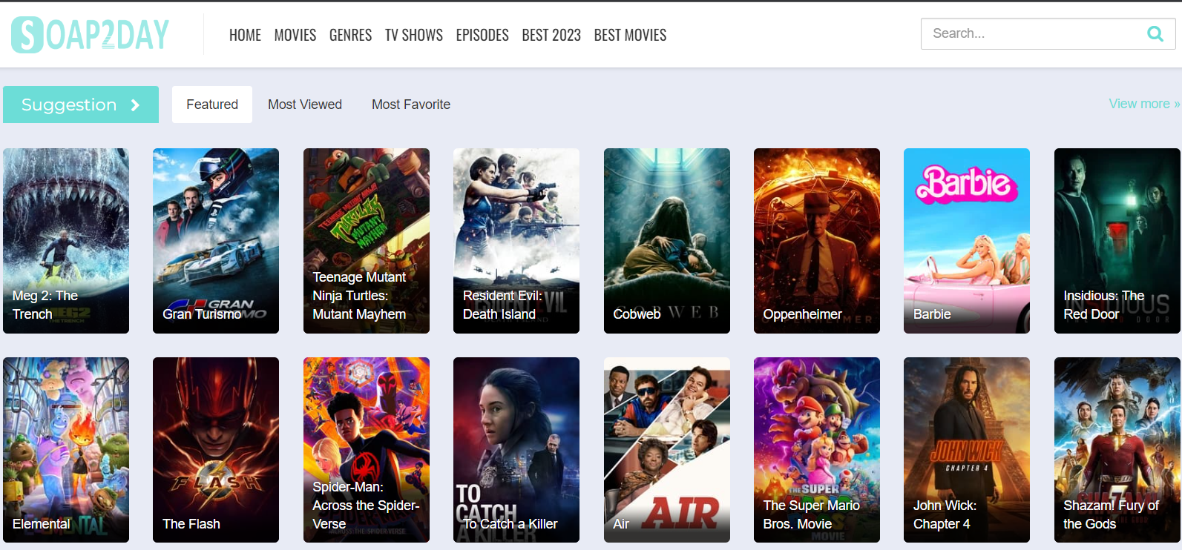Open Insidious: The Red Door poster
The image size is (1182, 550).
(1117, 241)
